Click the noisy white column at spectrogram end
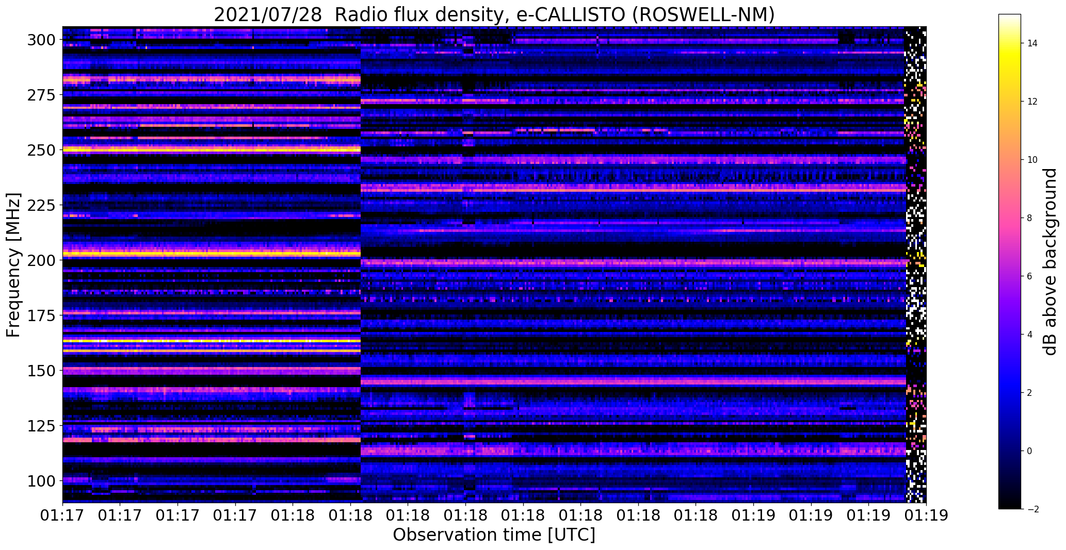The image size is (1066, 550). [916, 265]
